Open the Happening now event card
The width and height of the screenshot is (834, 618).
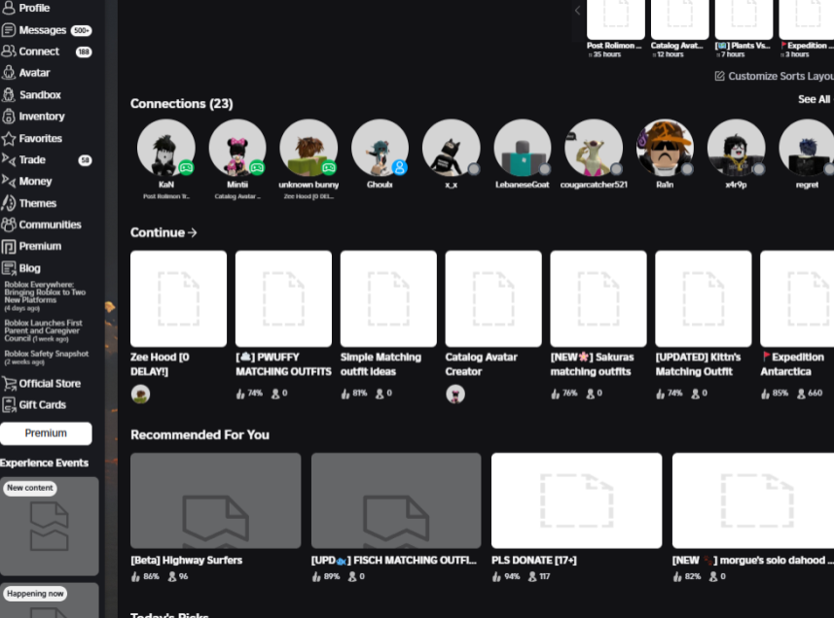[x=49, y=601]
